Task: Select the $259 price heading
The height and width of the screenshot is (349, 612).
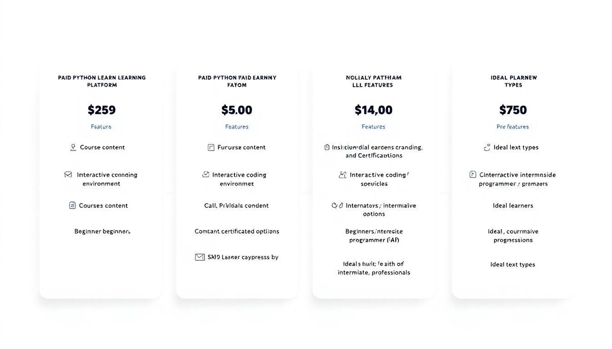Action: 102,110
